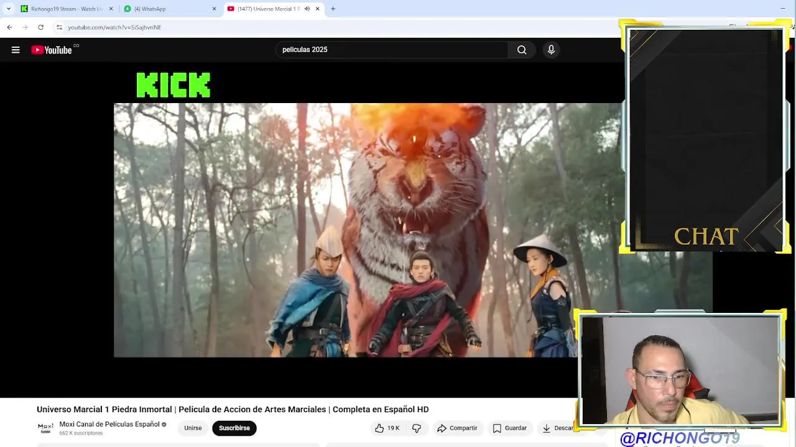Open a new browser tab with the plus
796x447 pixels.
(x=333, y=9)
